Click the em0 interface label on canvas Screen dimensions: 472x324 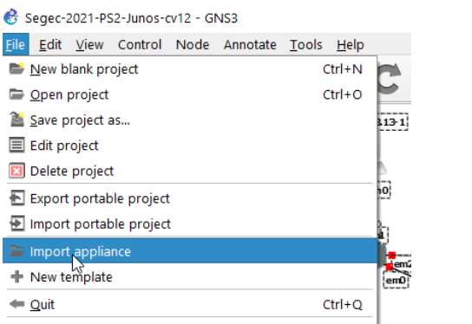(x=396, y=280)
